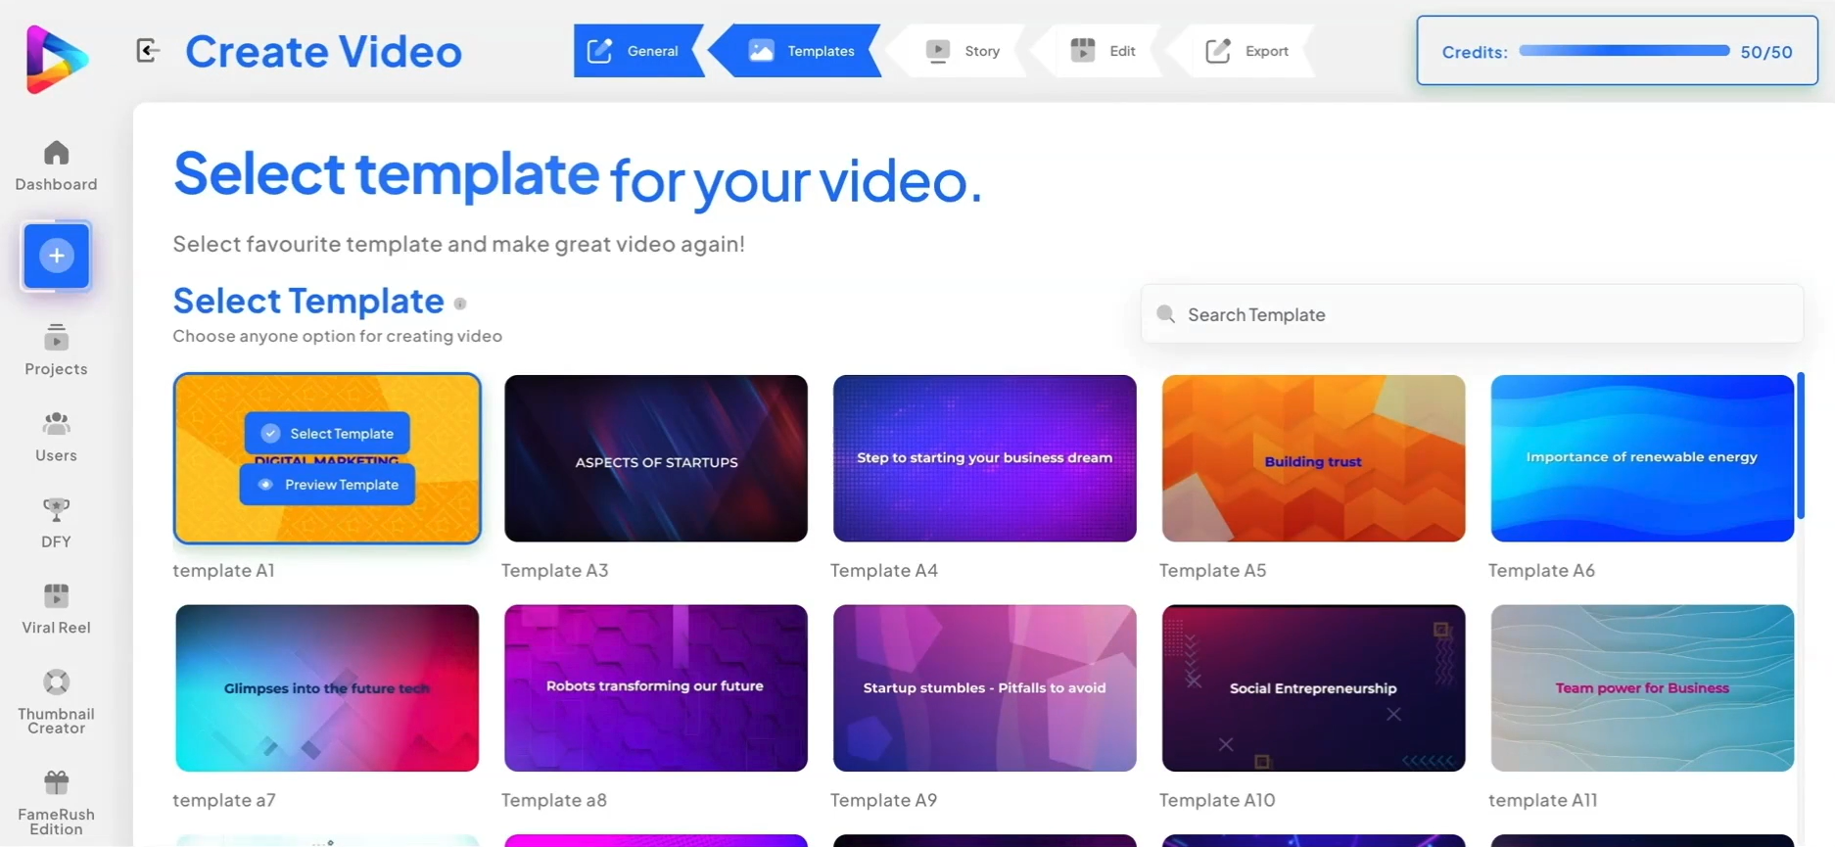Choose the Team power for Business template
This screenshot has height=847, width=1835.
1642,687
